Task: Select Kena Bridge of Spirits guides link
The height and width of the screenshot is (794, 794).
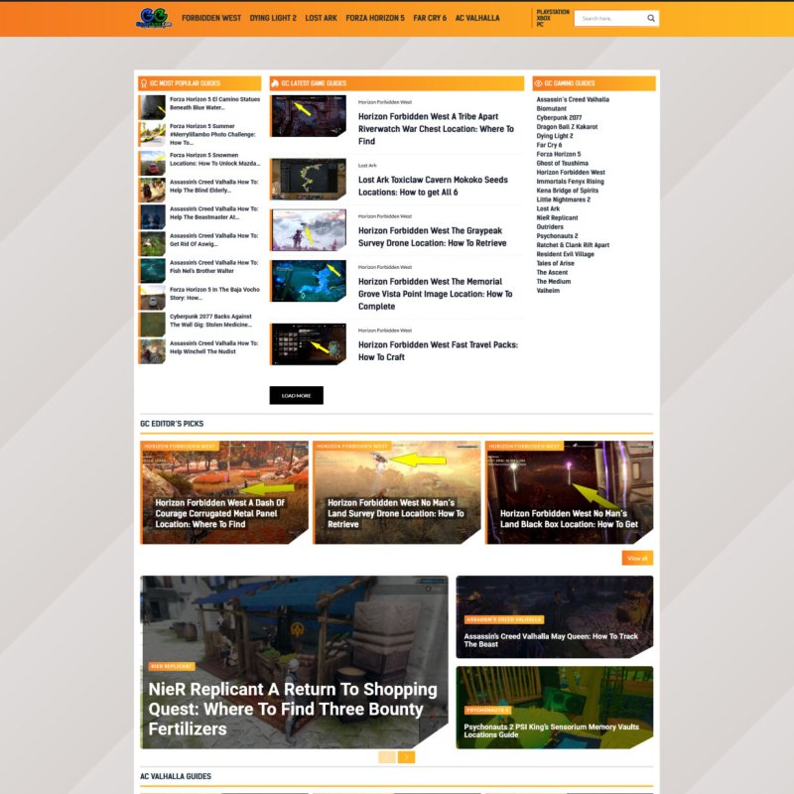Action: click(568, 191)
